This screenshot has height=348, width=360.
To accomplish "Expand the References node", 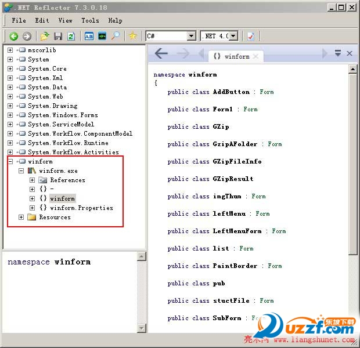I will 32,180.
